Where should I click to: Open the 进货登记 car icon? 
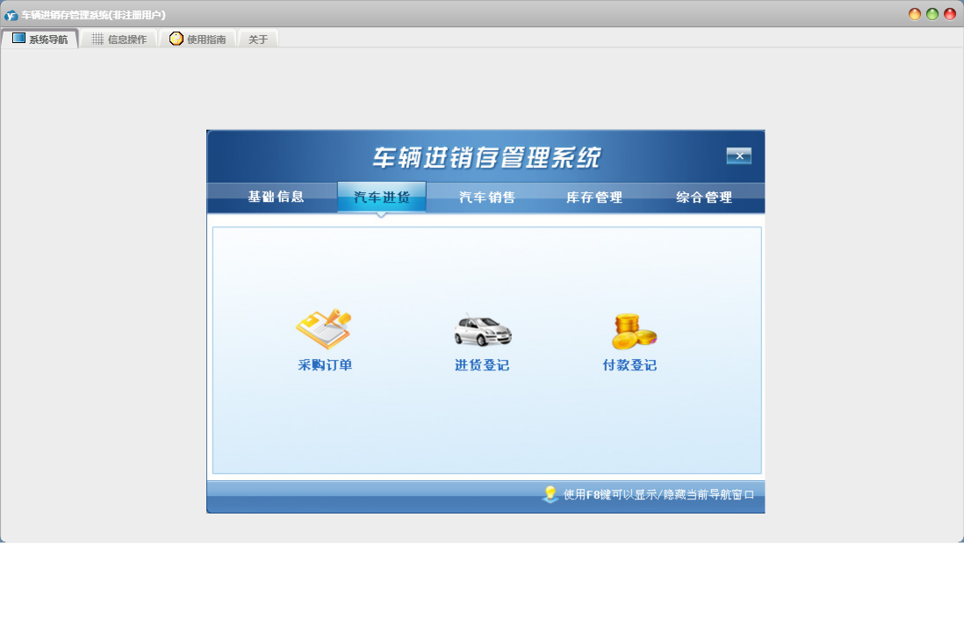[483, 330]
